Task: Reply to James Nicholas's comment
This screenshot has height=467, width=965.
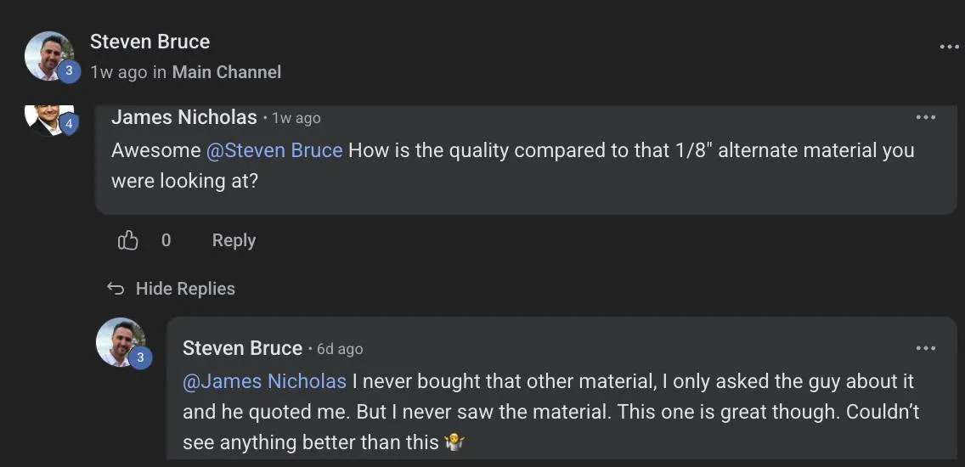Action: 234,240
